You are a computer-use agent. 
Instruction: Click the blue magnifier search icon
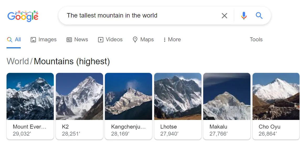[x=259, y=16]
